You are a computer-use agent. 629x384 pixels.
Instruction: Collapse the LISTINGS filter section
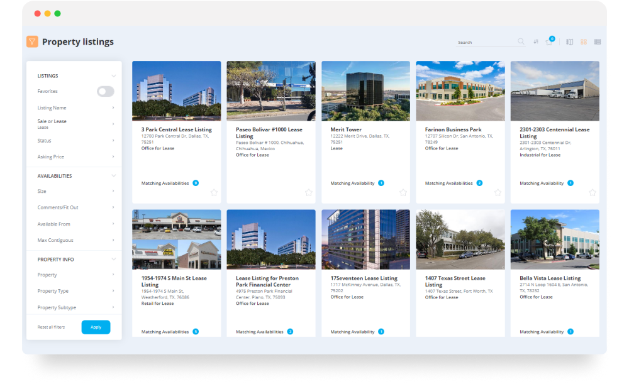click(x=113, y=76)
